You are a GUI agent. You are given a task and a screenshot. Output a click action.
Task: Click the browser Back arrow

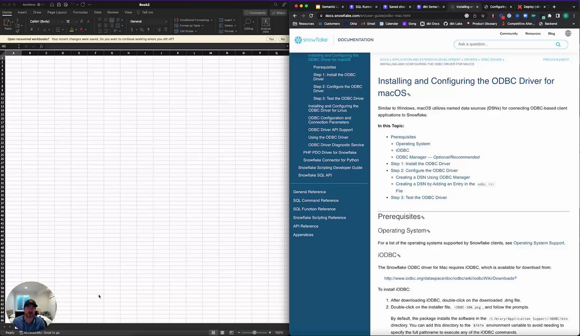pos(295,15)
